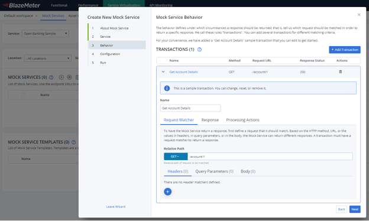The image size is (369, 221).
Task: Go to the Functional menu
Action: tap(59, 5)
